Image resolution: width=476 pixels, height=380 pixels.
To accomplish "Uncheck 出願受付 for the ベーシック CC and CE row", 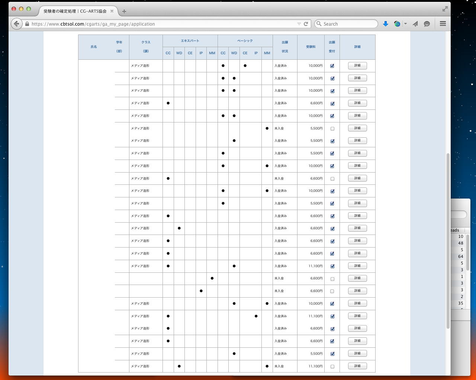I will pyautogui.click(x=332, y=66).
